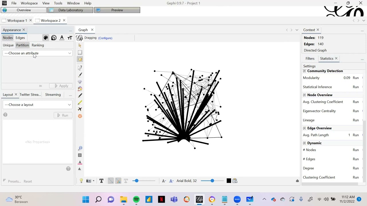Select the node size icon in Appearance
Viewport: 367px width, 206px height.
54,38
